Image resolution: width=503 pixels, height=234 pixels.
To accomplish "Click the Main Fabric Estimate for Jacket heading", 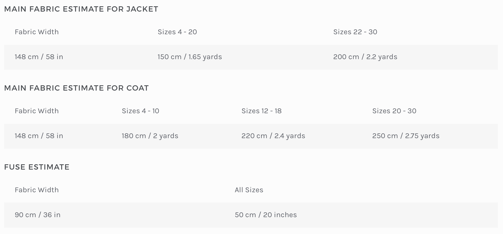I will click(81, 9).
